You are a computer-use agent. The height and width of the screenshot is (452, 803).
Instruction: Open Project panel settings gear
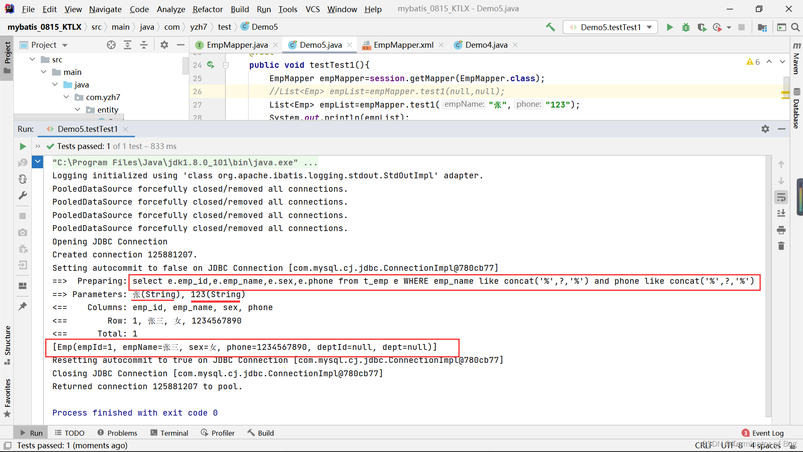(x=164, y=45)
